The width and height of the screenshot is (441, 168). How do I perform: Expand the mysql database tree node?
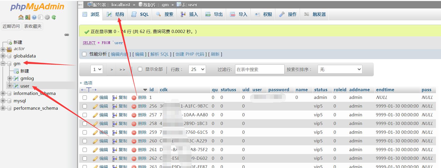(x=3, y=101)
